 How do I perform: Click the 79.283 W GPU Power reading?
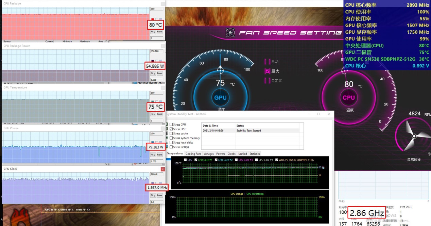point(156,147)
